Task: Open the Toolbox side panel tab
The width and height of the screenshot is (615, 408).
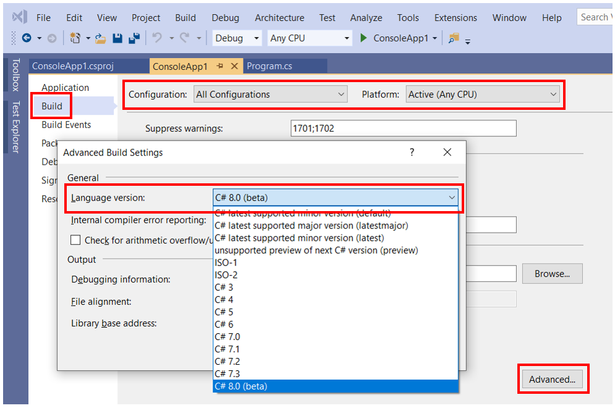Action: [15, 75]
